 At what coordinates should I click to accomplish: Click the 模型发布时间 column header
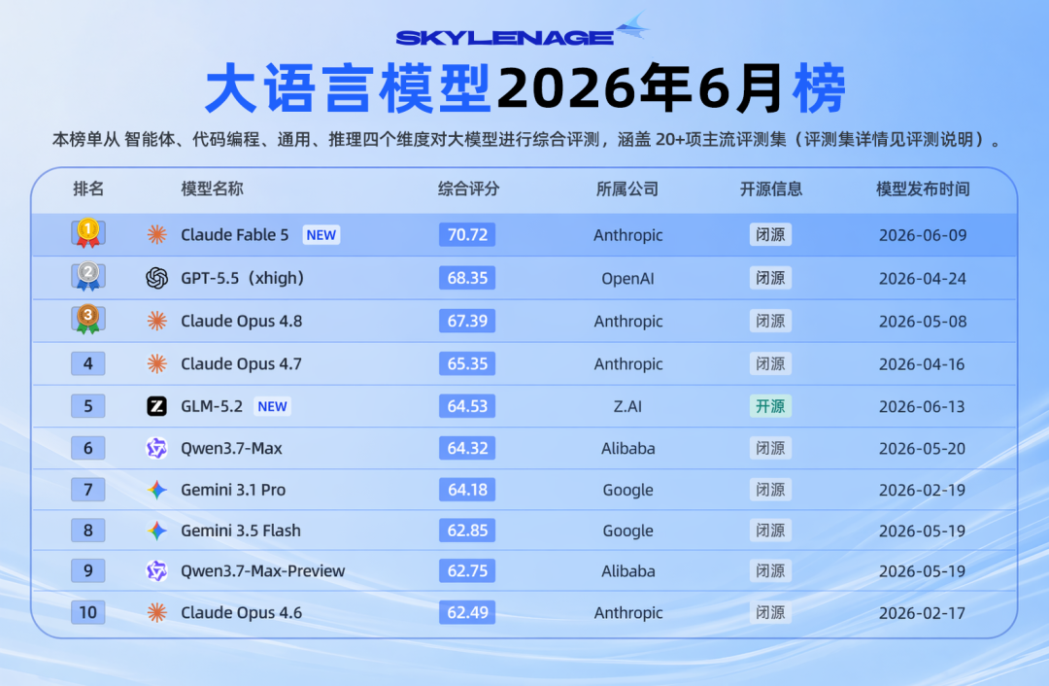tap(923, 189)
